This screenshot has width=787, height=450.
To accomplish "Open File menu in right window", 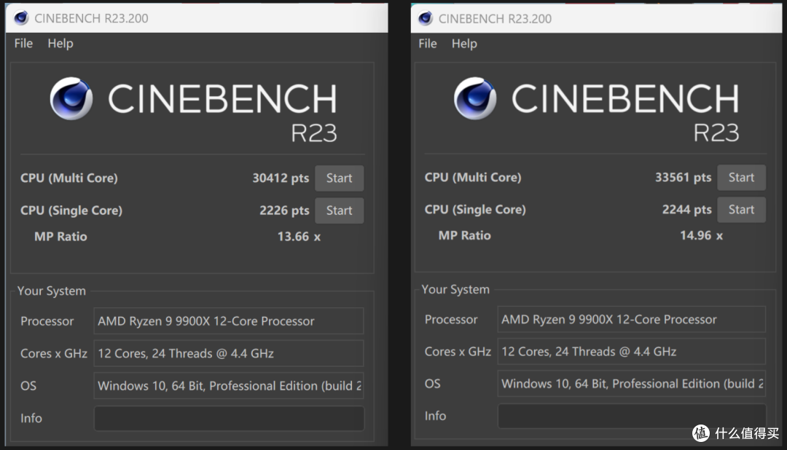I will point(428,44).
